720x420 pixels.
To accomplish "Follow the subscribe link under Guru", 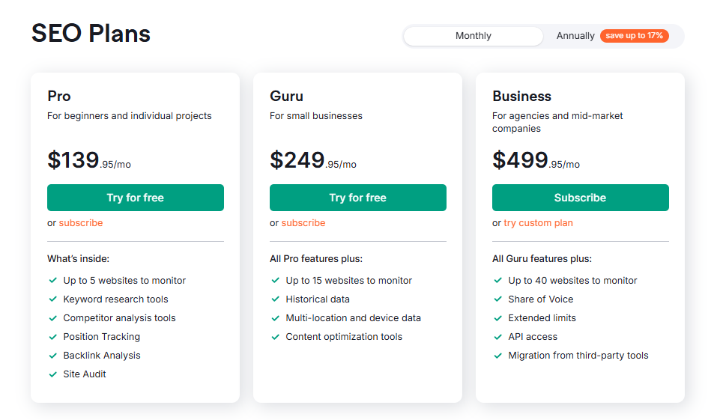I will tap(303, 223).
